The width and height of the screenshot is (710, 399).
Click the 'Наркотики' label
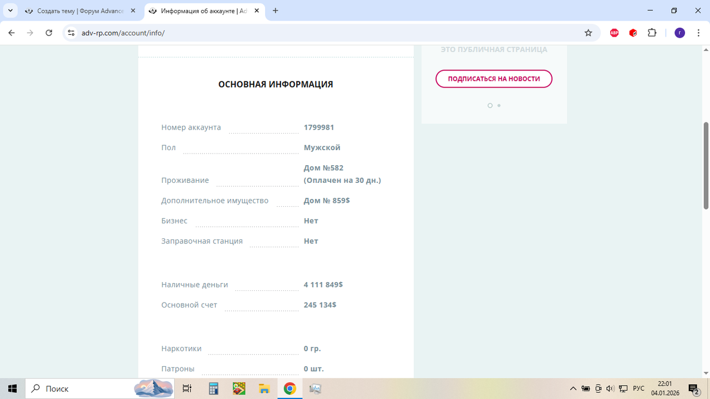click(x=181, y=349)
